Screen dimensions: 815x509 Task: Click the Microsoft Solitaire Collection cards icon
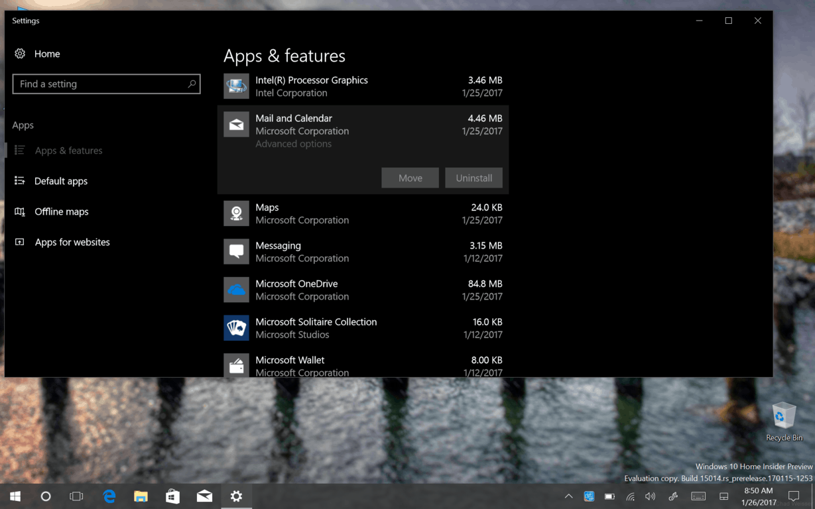[x=236, y=327]
